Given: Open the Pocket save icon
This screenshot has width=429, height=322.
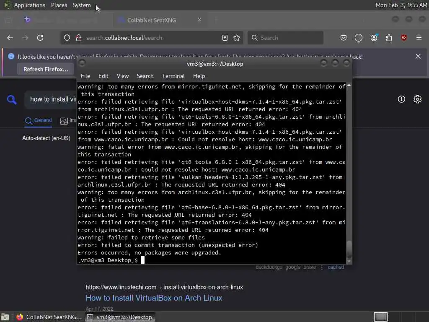Looking at the screenshot, I should [344, 38].
